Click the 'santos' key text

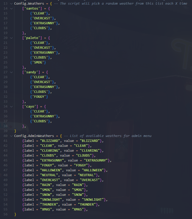tap(32, 9)
